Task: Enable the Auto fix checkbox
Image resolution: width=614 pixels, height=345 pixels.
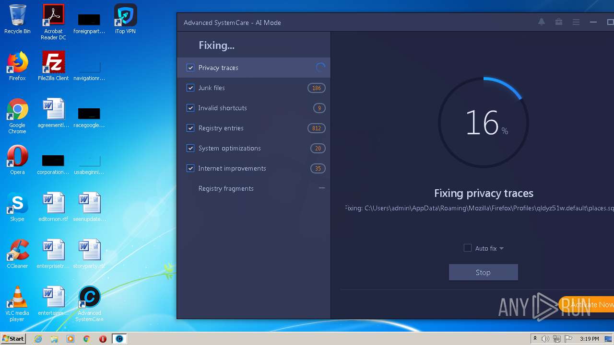Action: point(468,248)
